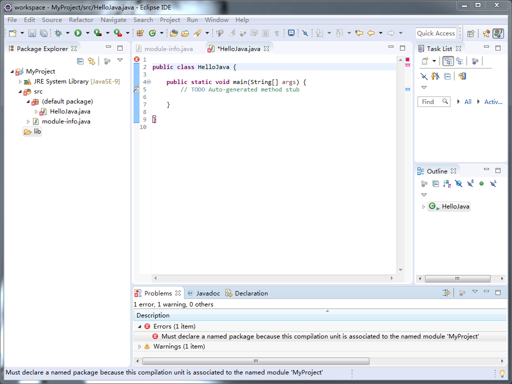Screen dimensions: 512x384
Task: Collapse the MyProject tree node
Action: pos(12,71)
